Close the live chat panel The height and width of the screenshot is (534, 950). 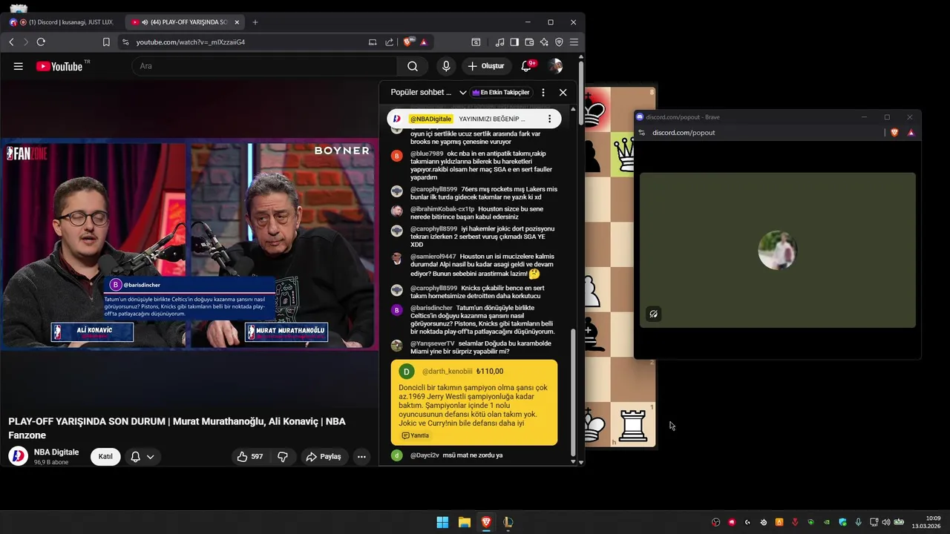tap(563, 93)
